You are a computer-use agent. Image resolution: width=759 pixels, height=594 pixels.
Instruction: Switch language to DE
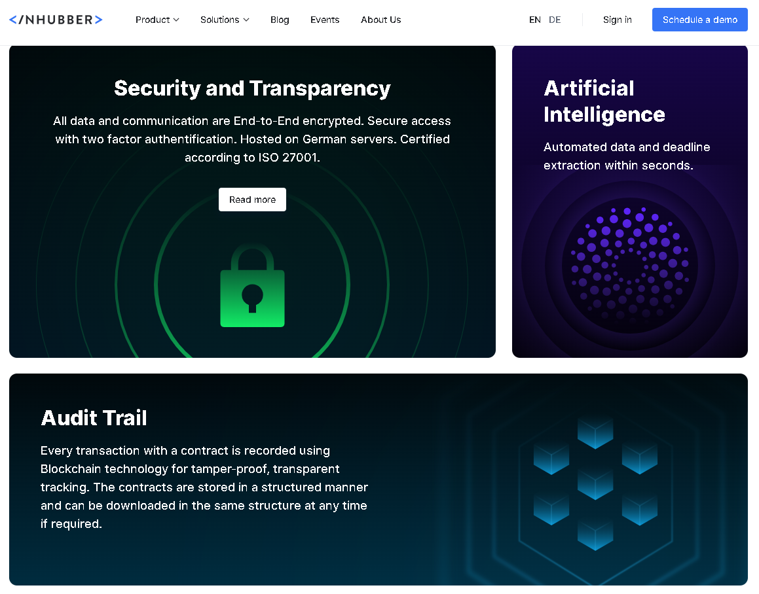coord(555,20)
